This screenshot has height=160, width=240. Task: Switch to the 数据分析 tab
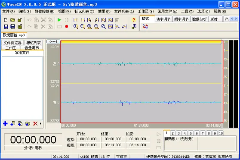click(200, 19)
